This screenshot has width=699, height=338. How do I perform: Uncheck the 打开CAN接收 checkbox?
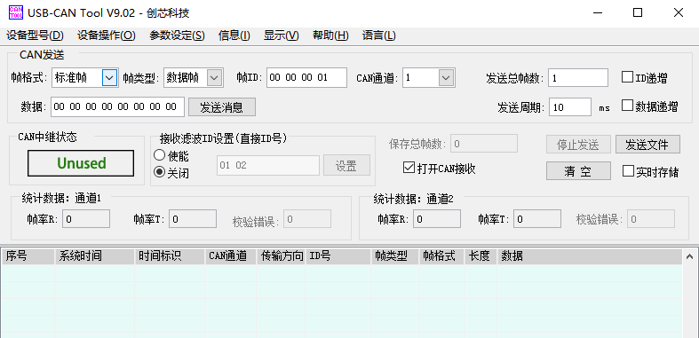point(409,168)
